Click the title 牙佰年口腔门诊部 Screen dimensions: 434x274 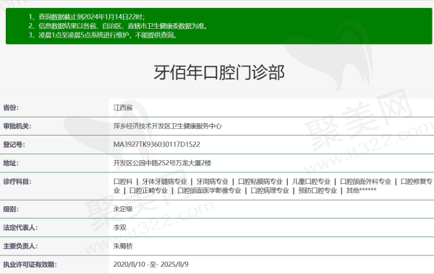(219, 72)
